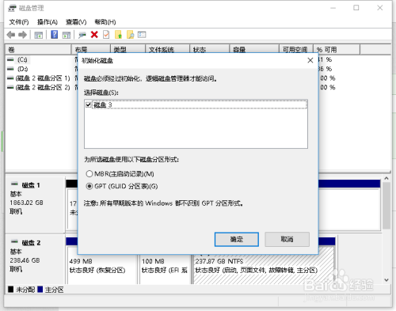Click the scroll down arrow of disk pane
396x311 pixels.
point(386,280)
